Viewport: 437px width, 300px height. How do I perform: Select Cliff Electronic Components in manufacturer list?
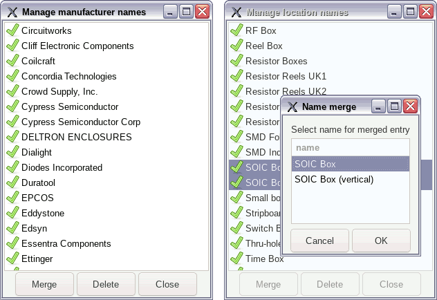(x=106, y=46)
